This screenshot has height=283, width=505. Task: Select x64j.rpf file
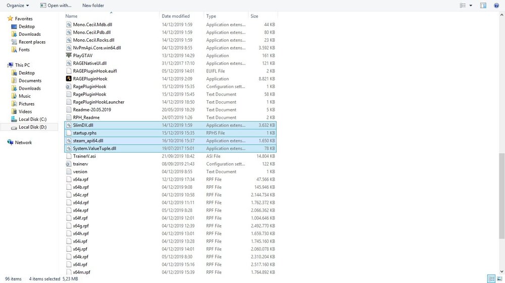(80, 249)
